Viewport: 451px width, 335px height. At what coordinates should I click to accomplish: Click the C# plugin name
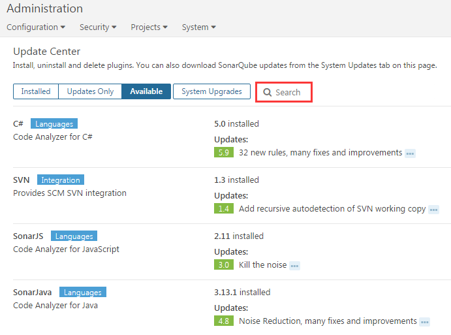coord(18,124)
